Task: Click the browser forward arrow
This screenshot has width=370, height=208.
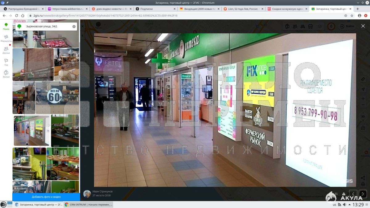Action: click(x=10, y=15)
